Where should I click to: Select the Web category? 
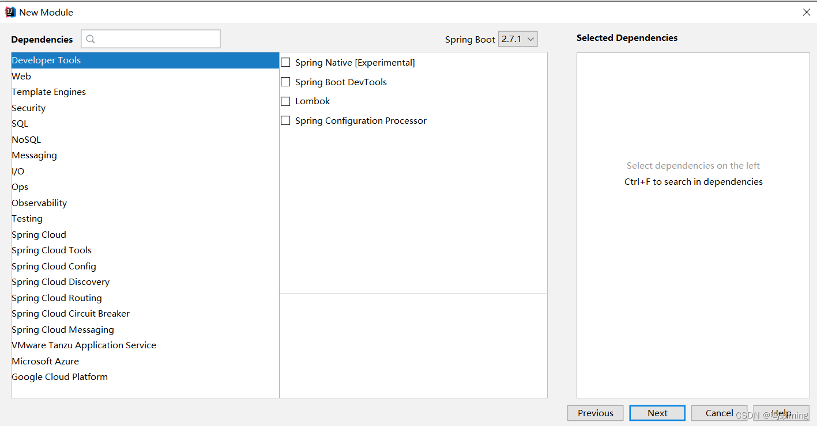pyautogui.click(x=21, y=76)
